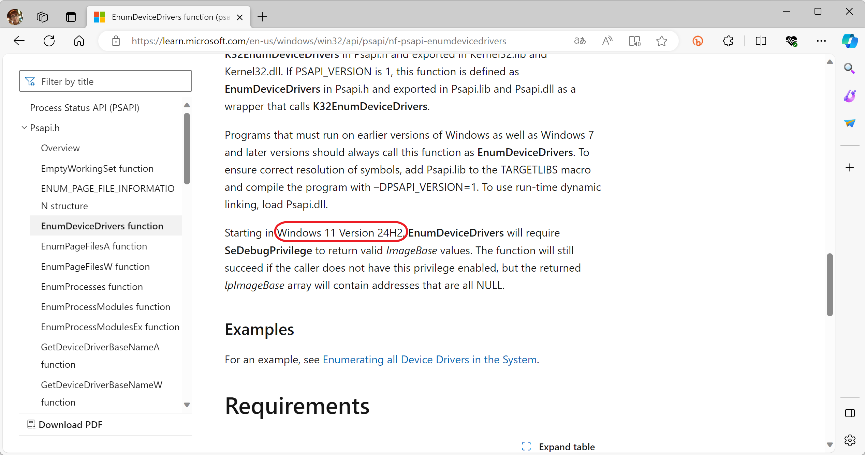
Task: Select the EnumDeviceDrivers function tab
Action: 167,17
